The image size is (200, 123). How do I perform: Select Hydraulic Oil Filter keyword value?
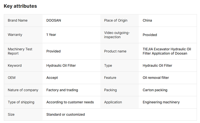pyautogui.click(x=61, y=66)
